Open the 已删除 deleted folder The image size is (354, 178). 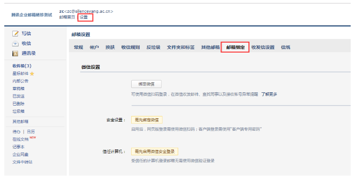pos(19,104)
